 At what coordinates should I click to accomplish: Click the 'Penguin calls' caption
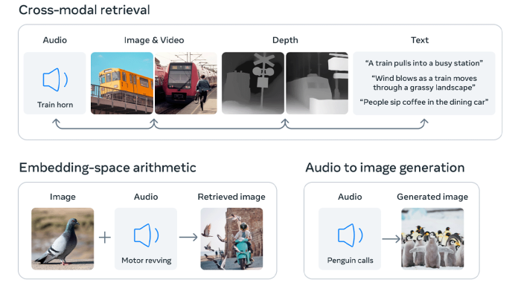[351, 261]
